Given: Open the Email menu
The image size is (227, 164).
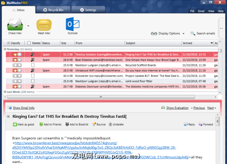Looking at the screenshot, I should 201,11.
